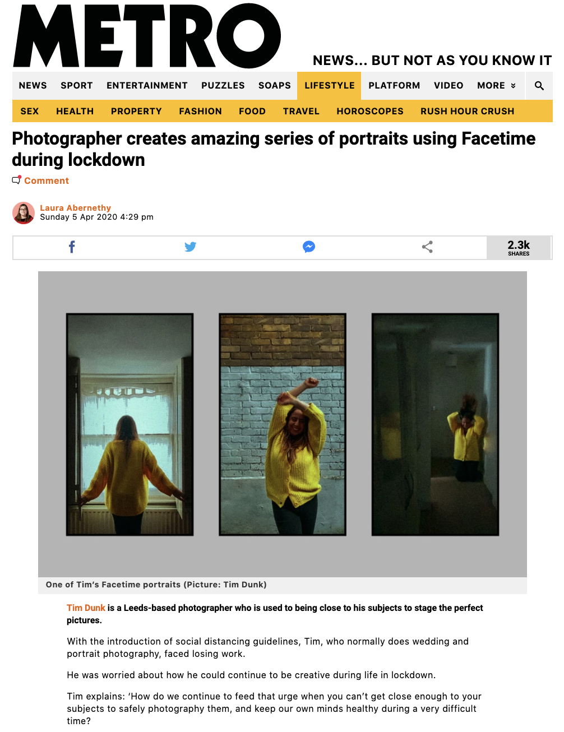Open the Tim Dunk hyperlink
This screenshot has height=732, width=564.
(x=86, y=608)
